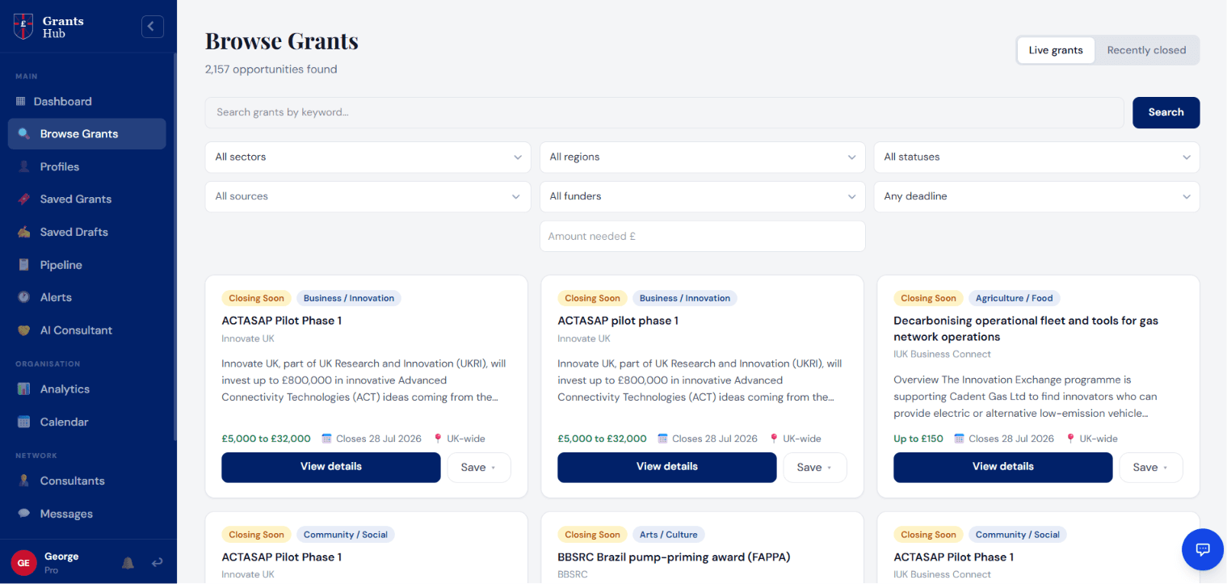Switch to Live grants view
The height and width of the screenshot is (584, 1227).
[1055, 50]
